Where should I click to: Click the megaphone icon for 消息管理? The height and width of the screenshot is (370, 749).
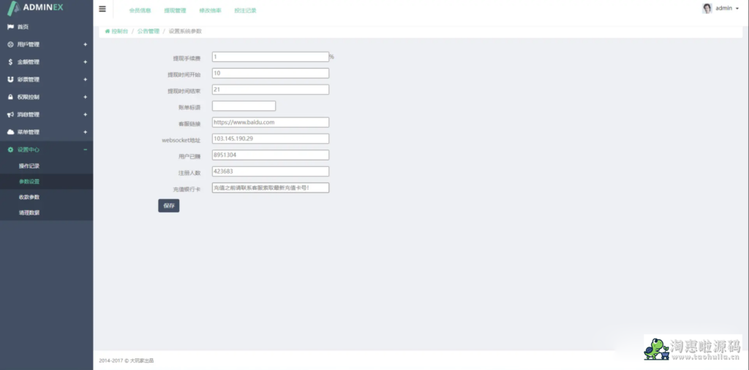pyautogui.click(x=10, y=115)
